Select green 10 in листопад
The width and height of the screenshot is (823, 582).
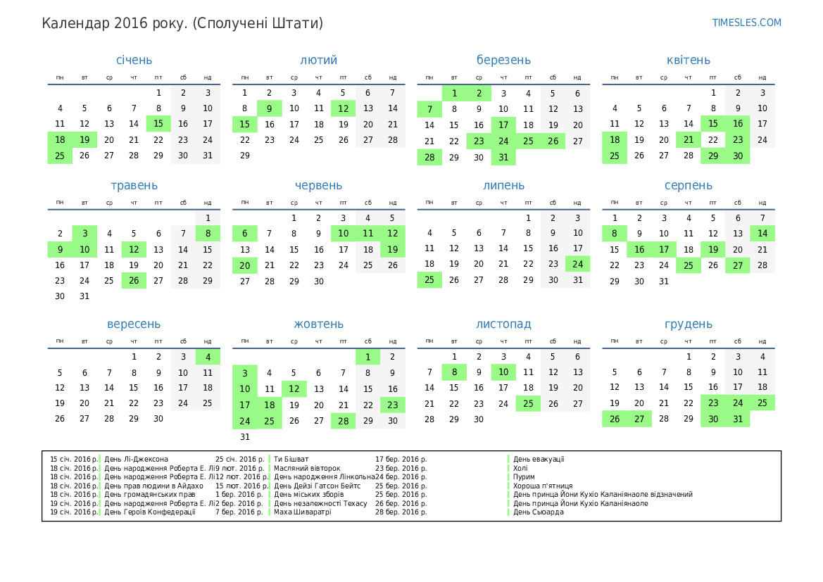pos(503,372)
